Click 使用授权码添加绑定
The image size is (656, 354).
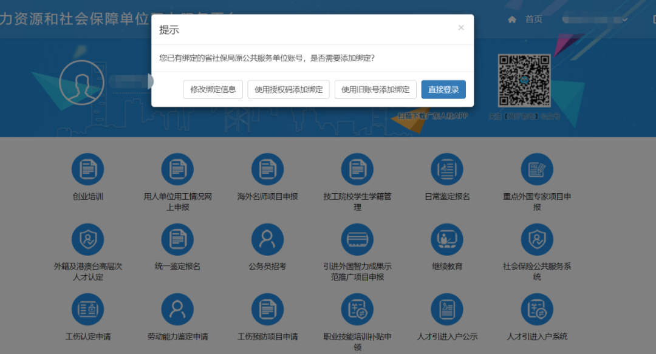(x=288, y=89)
